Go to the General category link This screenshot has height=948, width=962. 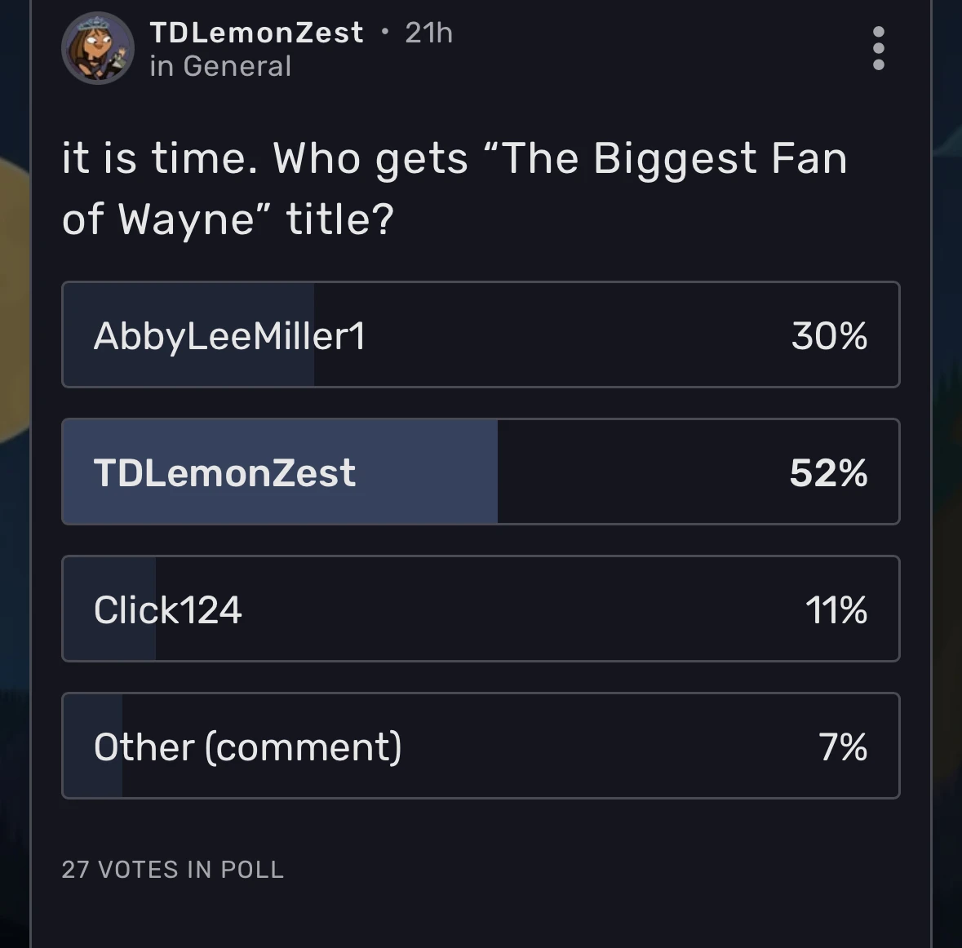(x=237, y=66)
